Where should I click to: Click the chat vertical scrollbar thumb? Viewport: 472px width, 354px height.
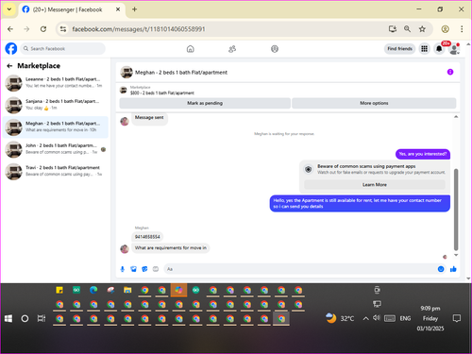pos(456,210)
